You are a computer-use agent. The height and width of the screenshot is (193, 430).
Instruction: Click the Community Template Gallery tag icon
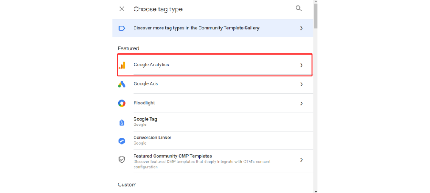tap(122, 28)
